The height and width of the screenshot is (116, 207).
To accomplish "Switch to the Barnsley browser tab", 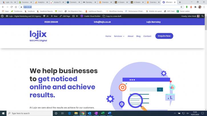I will click(89, 2).
